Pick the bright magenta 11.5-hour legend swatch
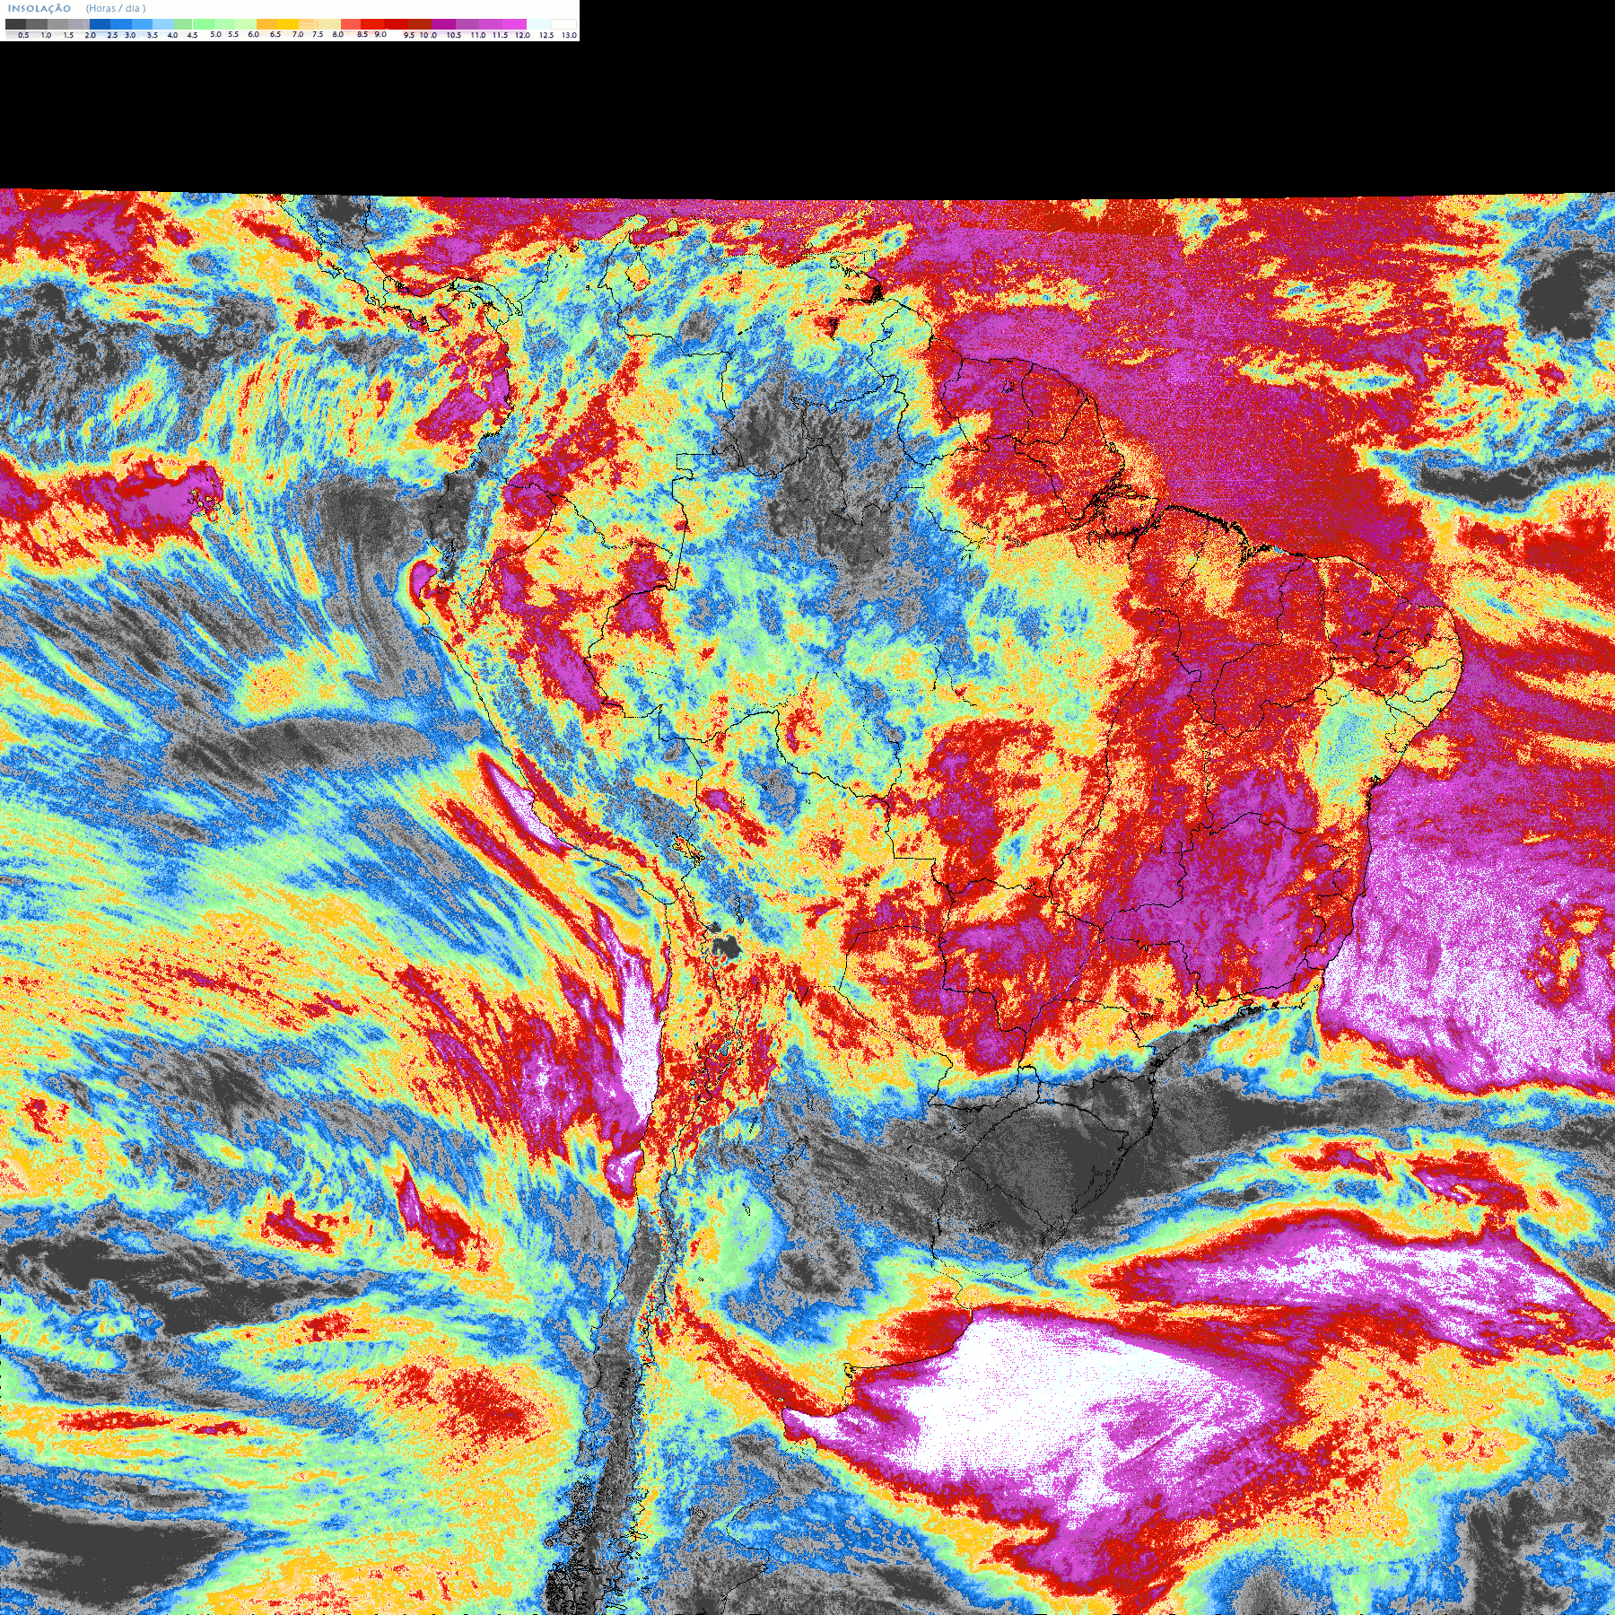The image size is (1615, 1615). click(x=514, y=24)
